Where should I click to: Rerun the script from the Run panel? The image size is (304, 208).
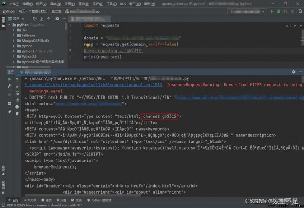(x=9, y=79)
